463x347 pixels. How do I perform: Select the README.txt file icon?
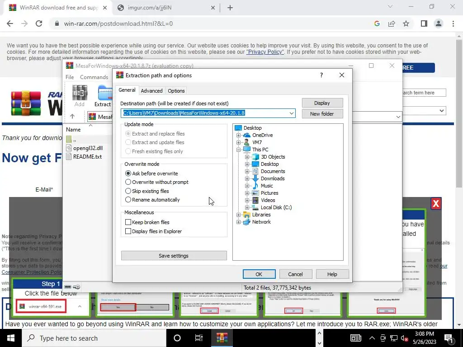[69, 156]
